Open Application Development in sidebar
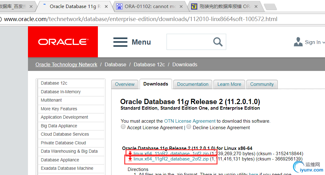Image resolution: width=325 pixels, height=175 pixels. click(71, 117)
